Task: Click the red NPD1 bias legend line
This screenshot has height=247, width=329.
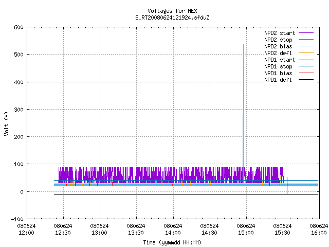Action: pyautogui.click(x=306, y=73)
